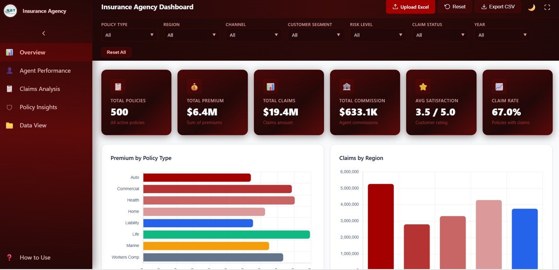Toggle dark mode with moon icon
Viewport: 559px width, 270px height.
click(x=531, y=7)
